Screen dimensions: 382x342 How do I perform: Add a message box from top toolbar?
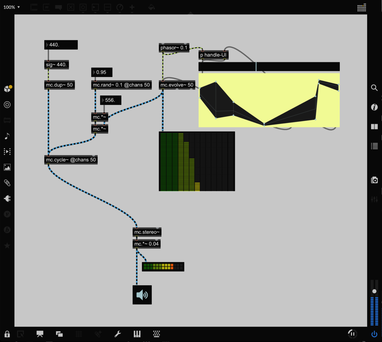pyautogui.click(x=46, y=7)
